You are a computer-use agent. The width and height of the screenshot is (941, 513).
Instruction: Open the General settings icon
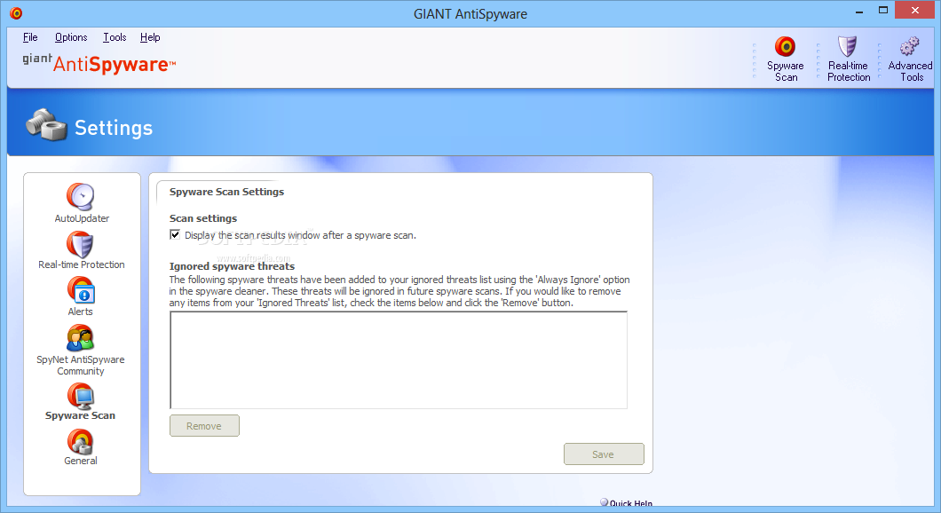(81, 442)
